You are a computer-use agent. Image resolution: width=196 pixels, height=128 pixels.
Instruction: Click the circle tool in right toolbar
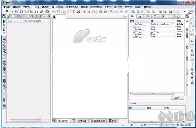(x=192, y=35)
